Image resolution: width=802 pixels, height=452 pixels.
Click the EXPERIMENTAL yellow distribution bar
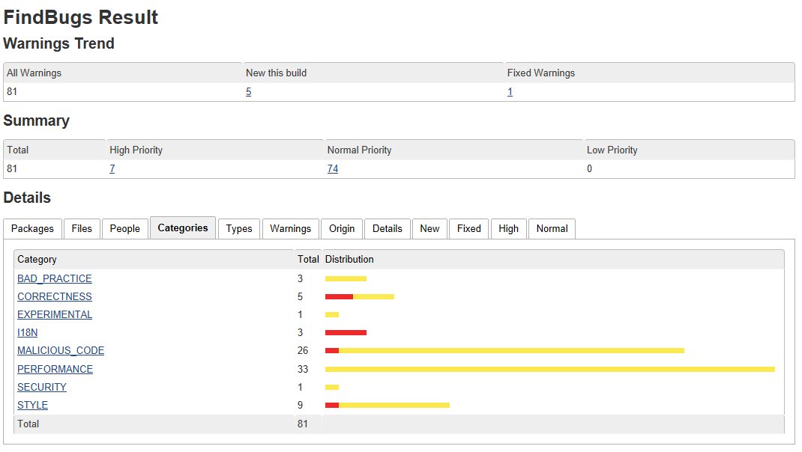click(332, 314)
